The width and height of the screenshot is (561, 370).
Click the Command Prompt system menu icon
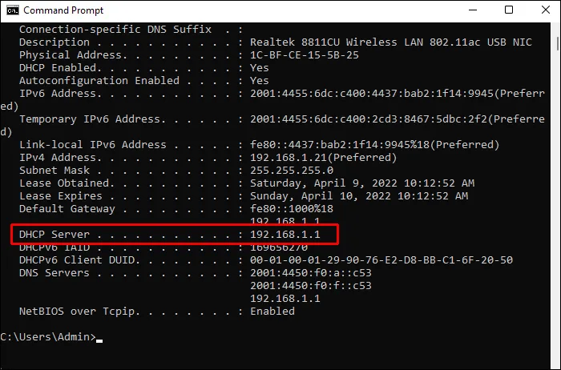point(13,10)
